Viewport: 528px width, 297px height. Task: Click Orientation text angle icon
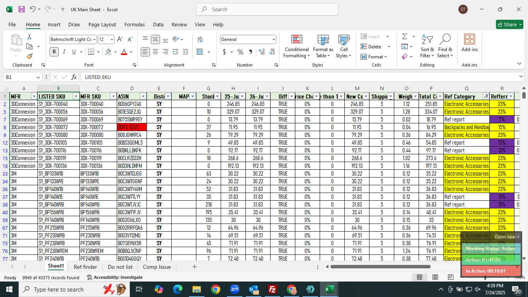pyautogui.click(x=175, y=39)
